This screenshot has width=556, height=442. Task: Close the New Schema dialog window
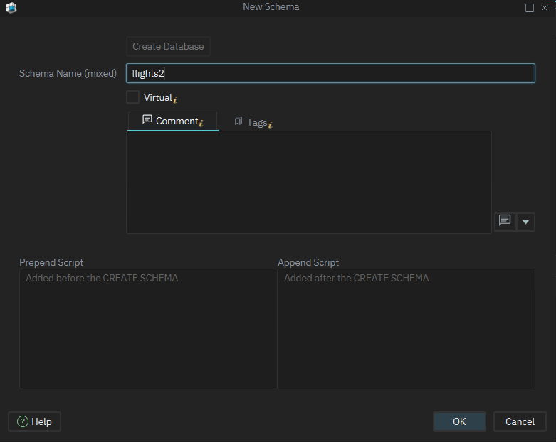545,8
